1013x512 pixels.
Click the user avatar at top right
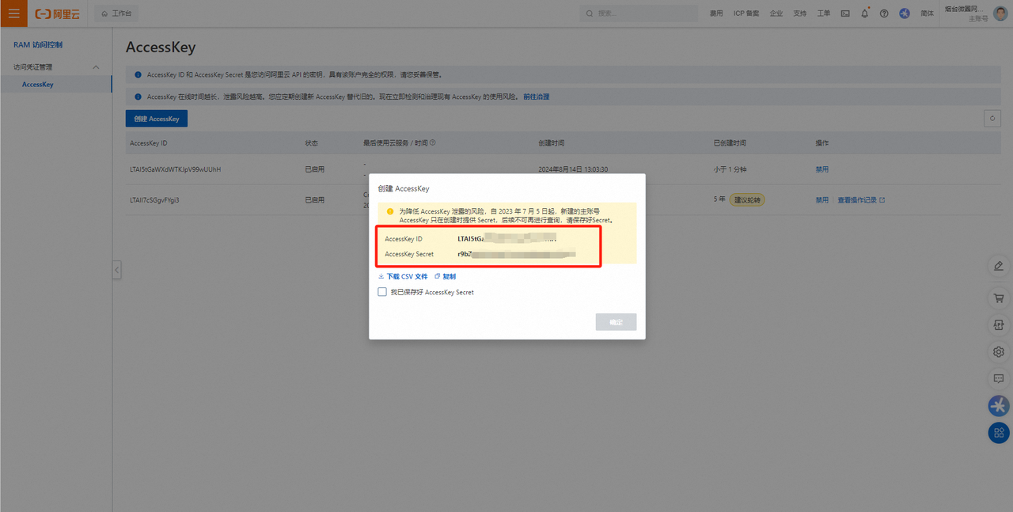(1000, 13)
